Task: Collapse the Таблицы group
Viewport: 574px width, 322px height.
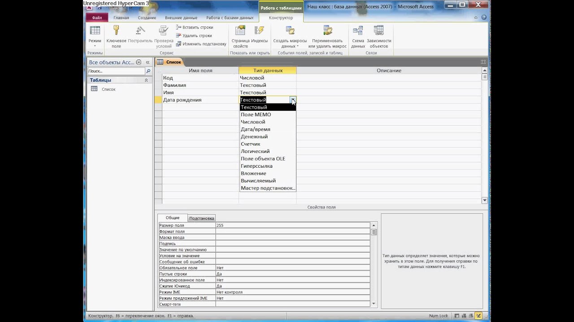Action: coord(146,80)
